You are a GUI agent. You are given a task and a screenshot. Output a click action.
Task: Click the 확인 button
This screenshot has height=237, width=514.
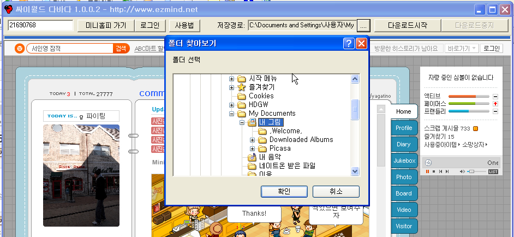(x=284, y=191)
